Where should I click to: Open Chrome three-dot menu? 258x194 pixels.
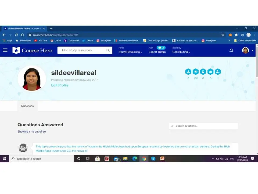click(255, 35)
